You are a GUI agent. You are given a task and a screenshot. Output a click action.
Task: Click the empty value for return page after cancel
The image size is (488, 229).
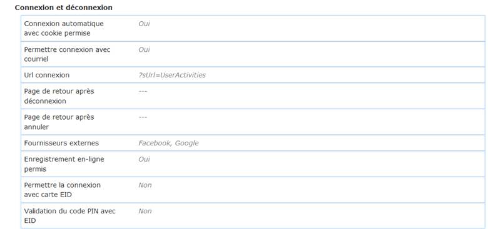143,117
